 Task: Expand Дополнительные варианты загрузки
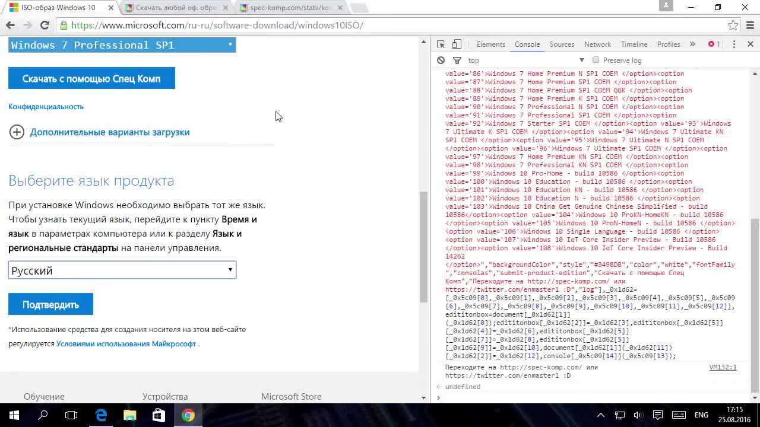(x=100, y=132)
